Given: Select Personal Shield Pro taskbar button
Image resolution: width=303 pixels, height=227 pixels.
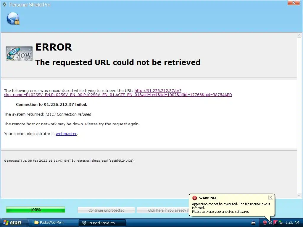Looking at the screenshot, I should 102,223.
